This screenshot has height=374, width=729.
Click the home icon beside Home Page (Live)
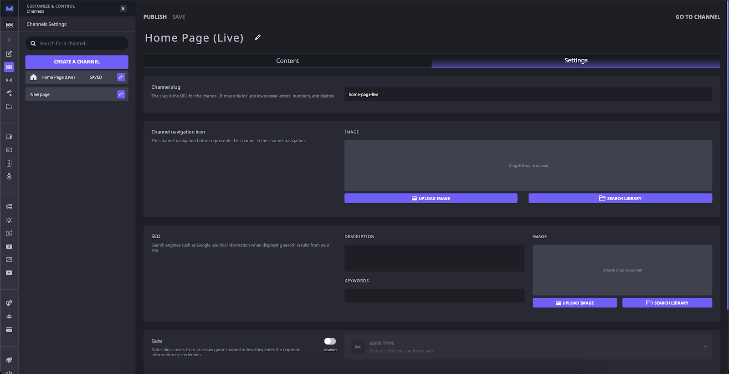coord(33,77)
